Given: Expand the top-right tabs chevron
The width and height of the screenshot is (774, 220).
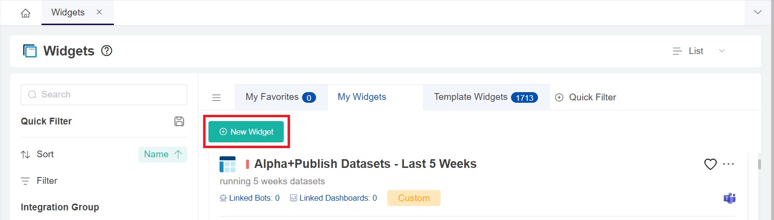Looking at the screenshot, I should 758,13.
